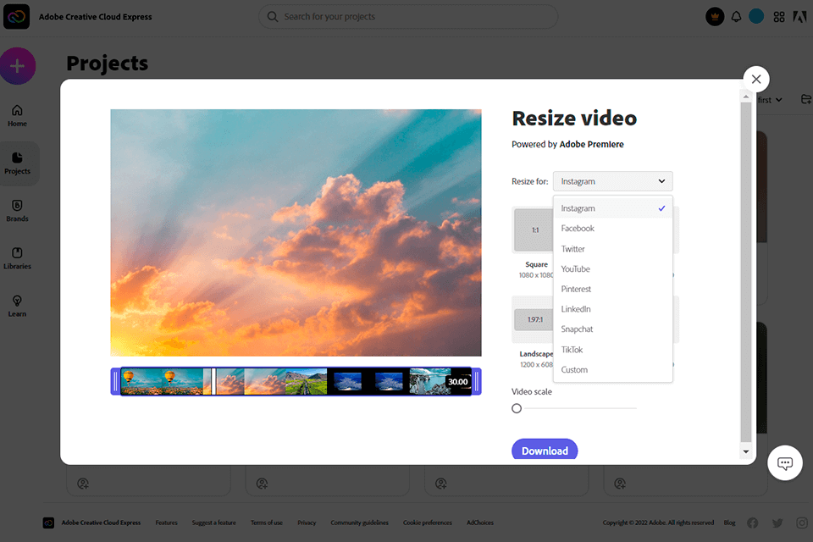This screenshot has width=813, height=542.
Task: Collapse the Resize for Instagram dropdown
Action: (x=613, y=181)
